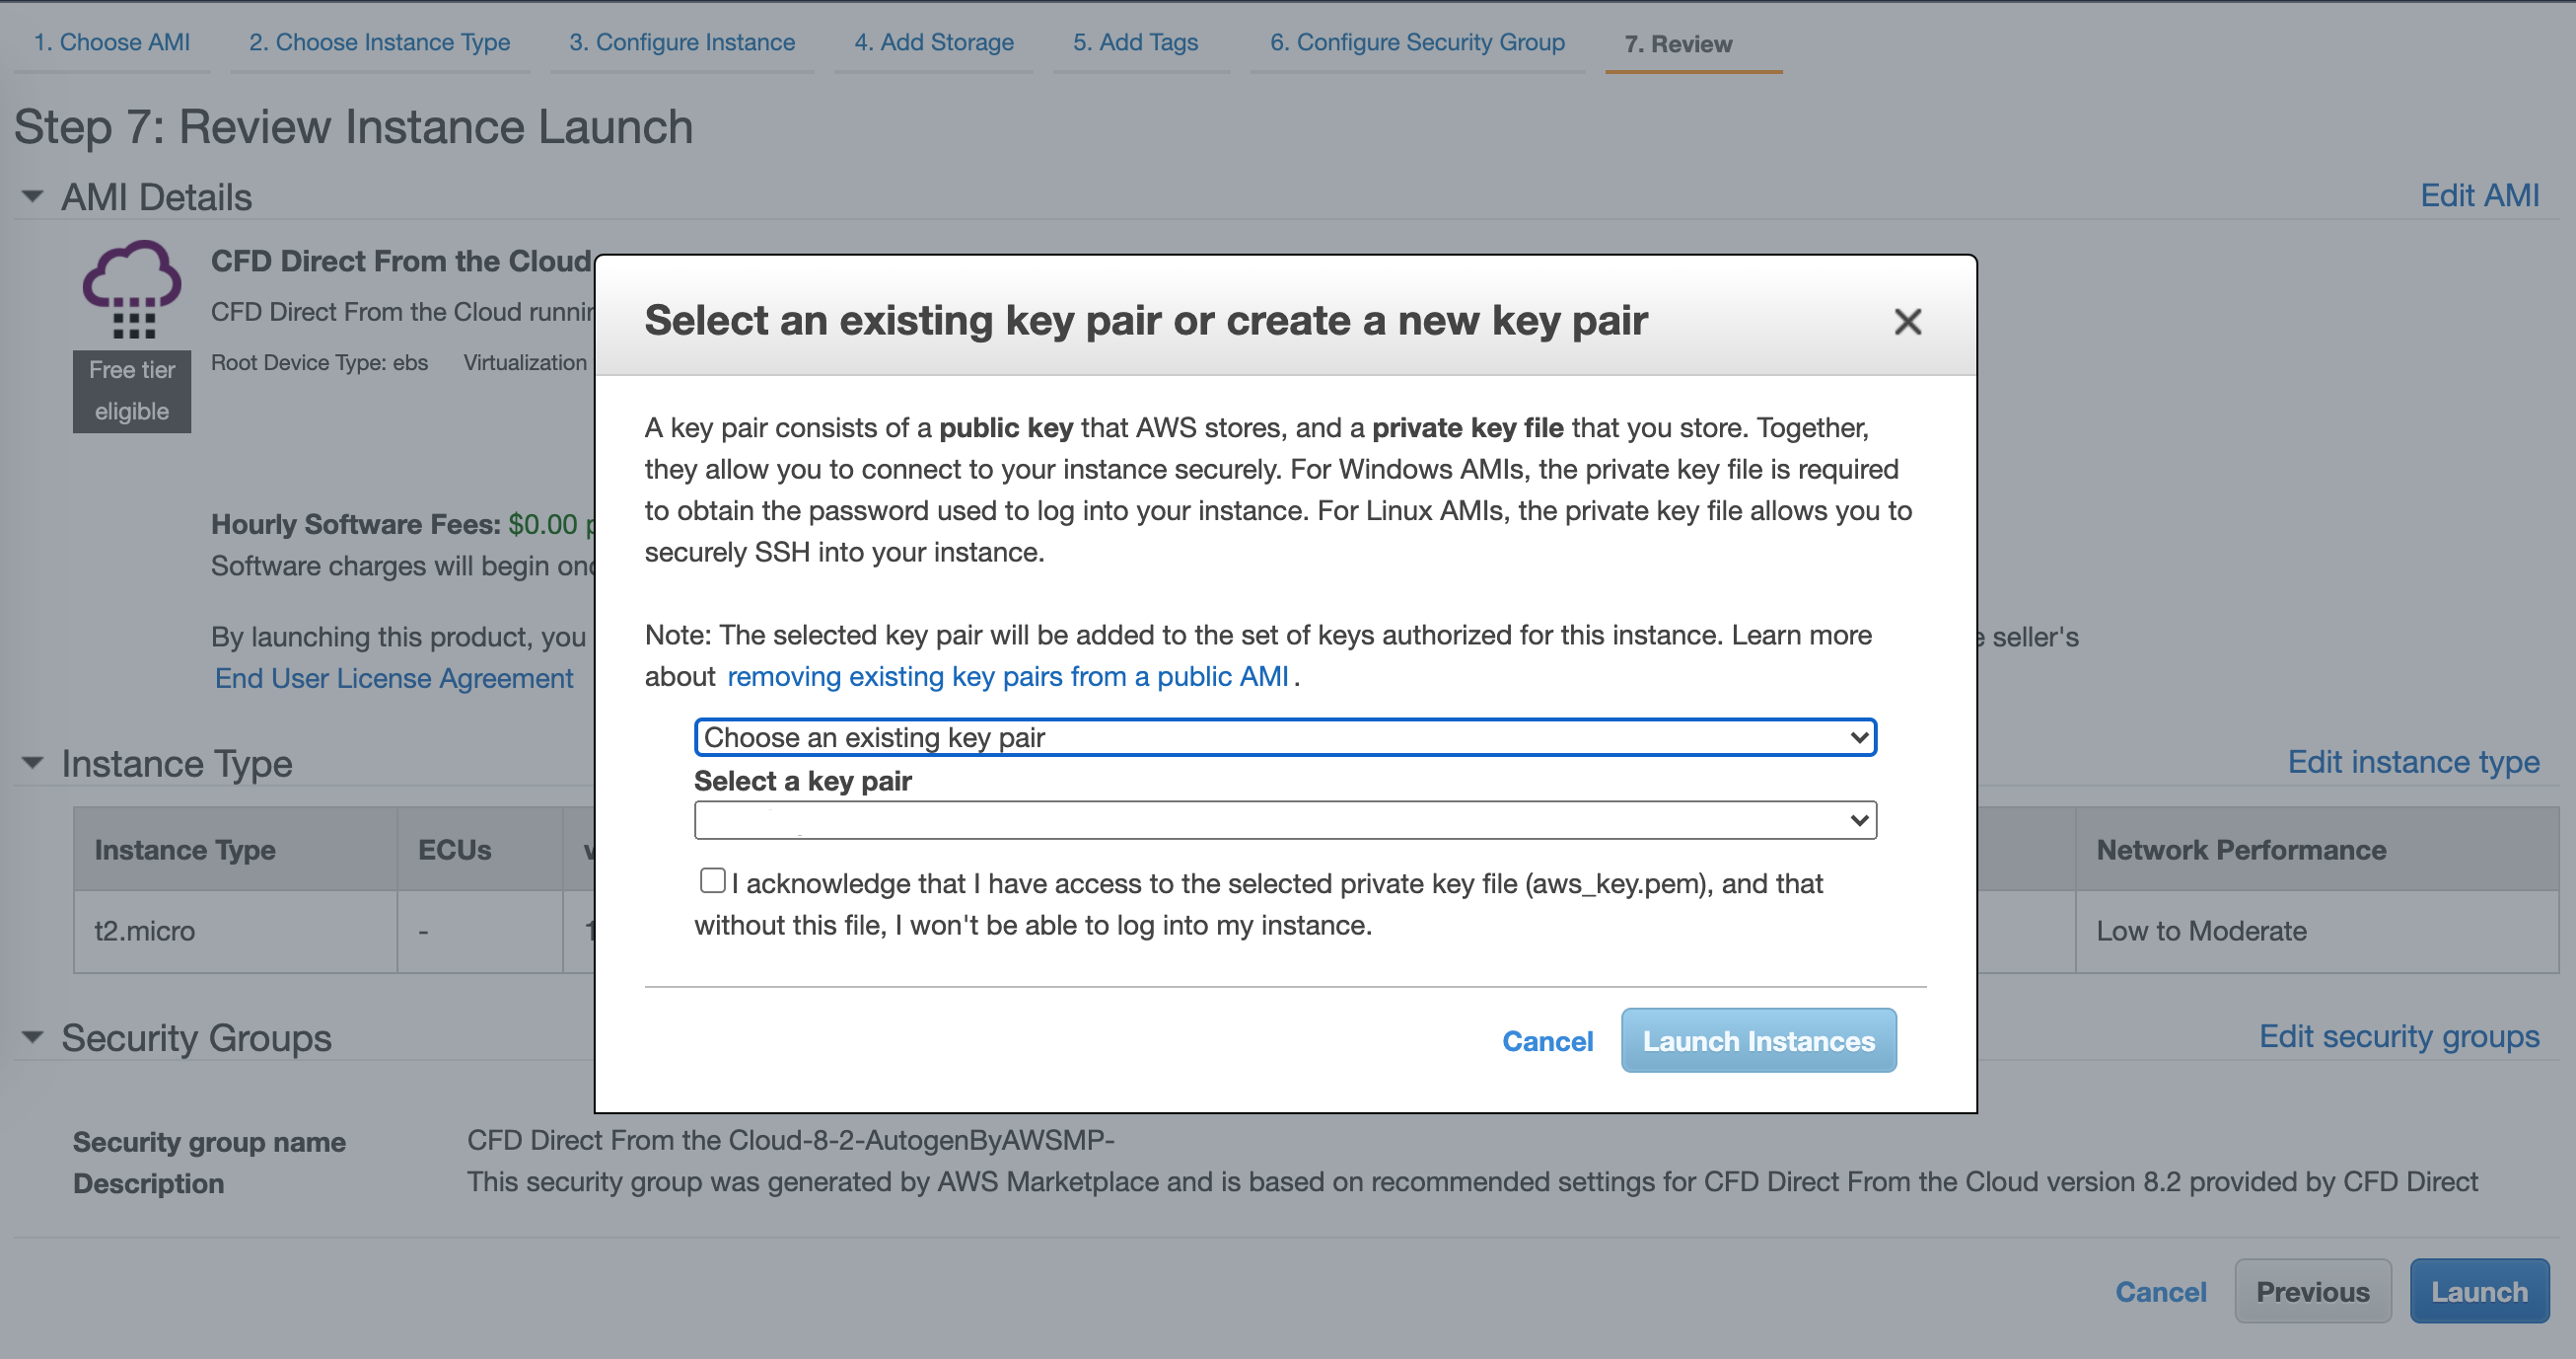The height and width of the screenshot is (1359, 2576).
Task: Click the Edit instance type link
Action: tap(2413, 763)
